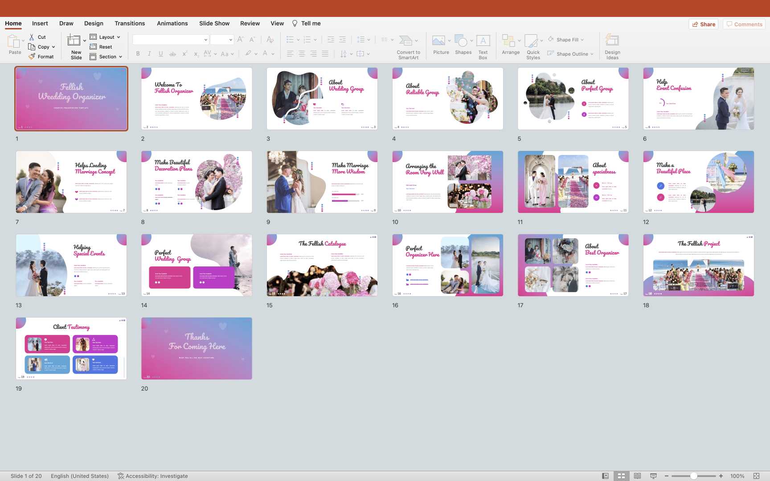
Task: Click the zoom slider handle
Action: 694,476
